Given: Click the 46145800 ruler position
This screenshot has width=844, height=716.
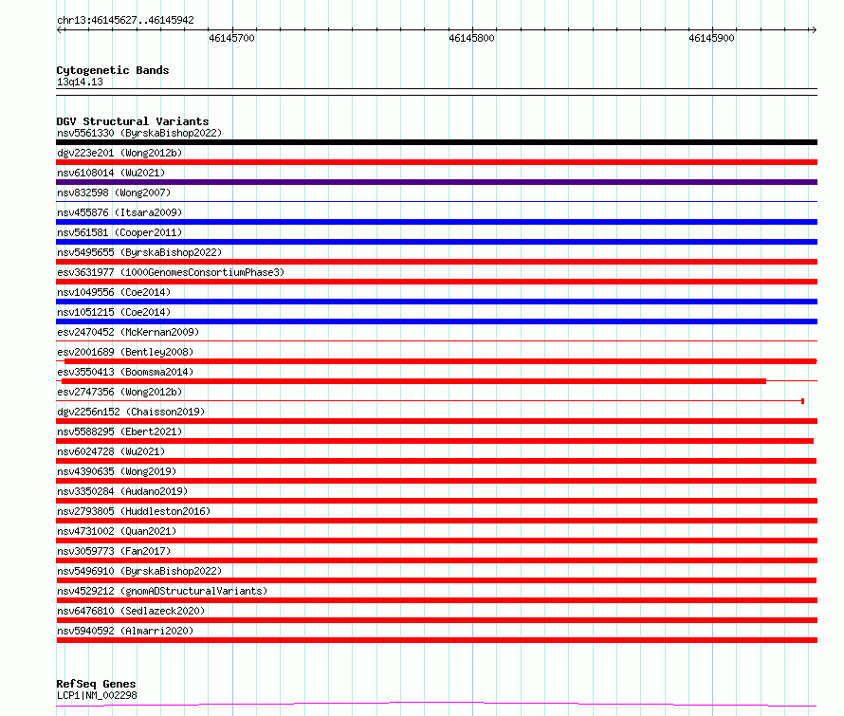Looking at the screenshot, I should [x=471, y=38].
